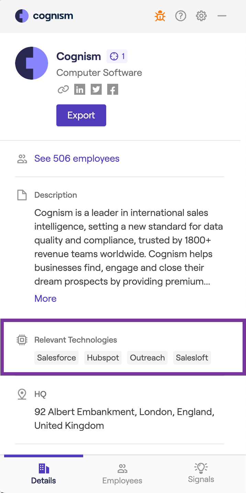
Task: Open Cognism Facebook page icon
Action: (x=113, y=90)
